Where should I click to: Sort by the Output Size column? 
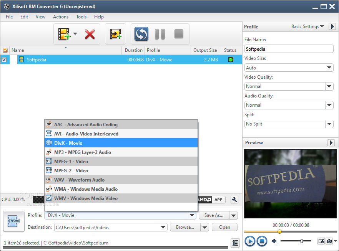205,50
